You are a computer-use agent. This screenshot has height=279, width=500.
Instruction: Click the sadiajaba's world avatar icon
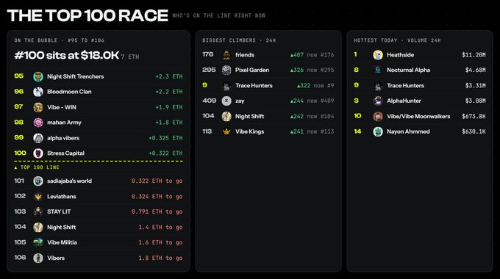pos(38,181)
